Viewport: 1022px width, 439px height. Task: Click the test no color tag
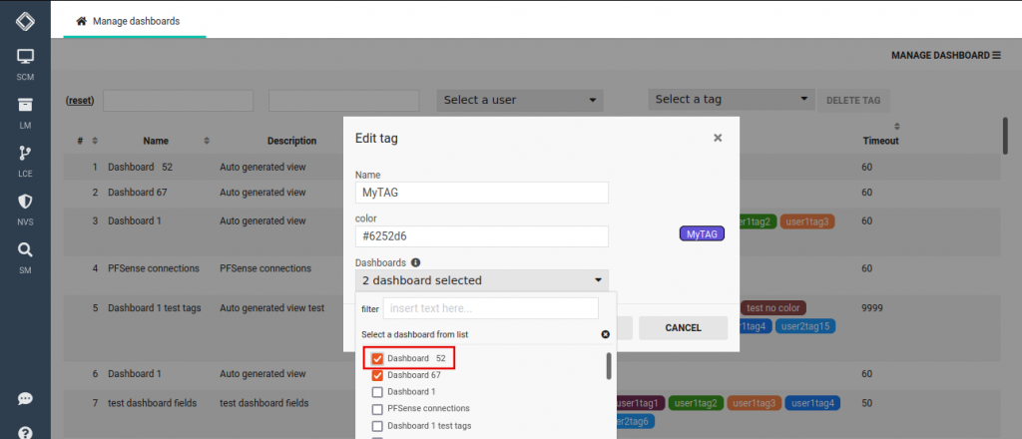(x=774, y=307)
